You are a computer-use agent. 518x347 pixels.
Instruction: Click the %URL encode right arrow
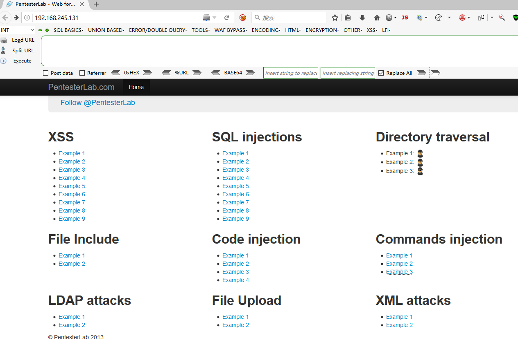[197, 73]
